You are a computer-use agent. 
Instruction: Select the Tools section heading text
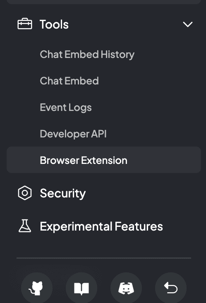pos(54,24)
